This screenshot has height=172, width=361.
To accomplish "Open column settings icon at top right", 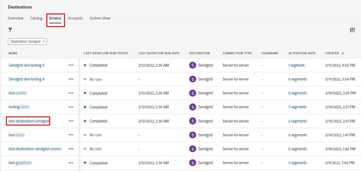I will point(352,30).
